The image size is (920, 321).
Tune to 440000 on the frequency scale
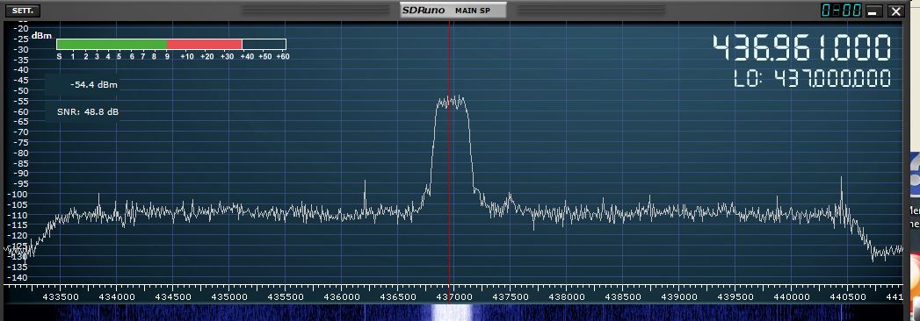coord(791,297)
